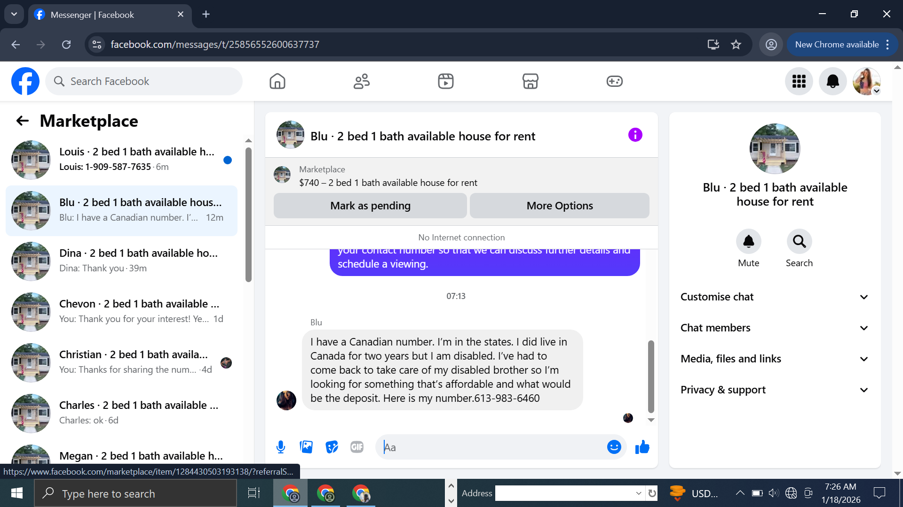The width and height of the screenshot is (903, 507).
Task: Bookmark this page with star icon
Action: (x=736, y=45)
